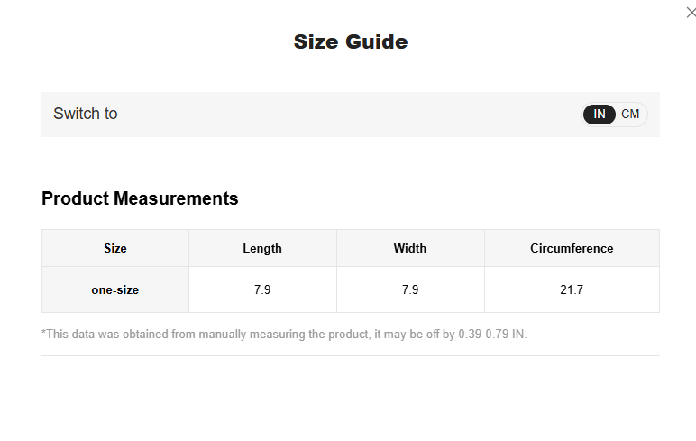Switch measurements to centimeters (CM)
The image size is (696, 441).
coord(630,115)
